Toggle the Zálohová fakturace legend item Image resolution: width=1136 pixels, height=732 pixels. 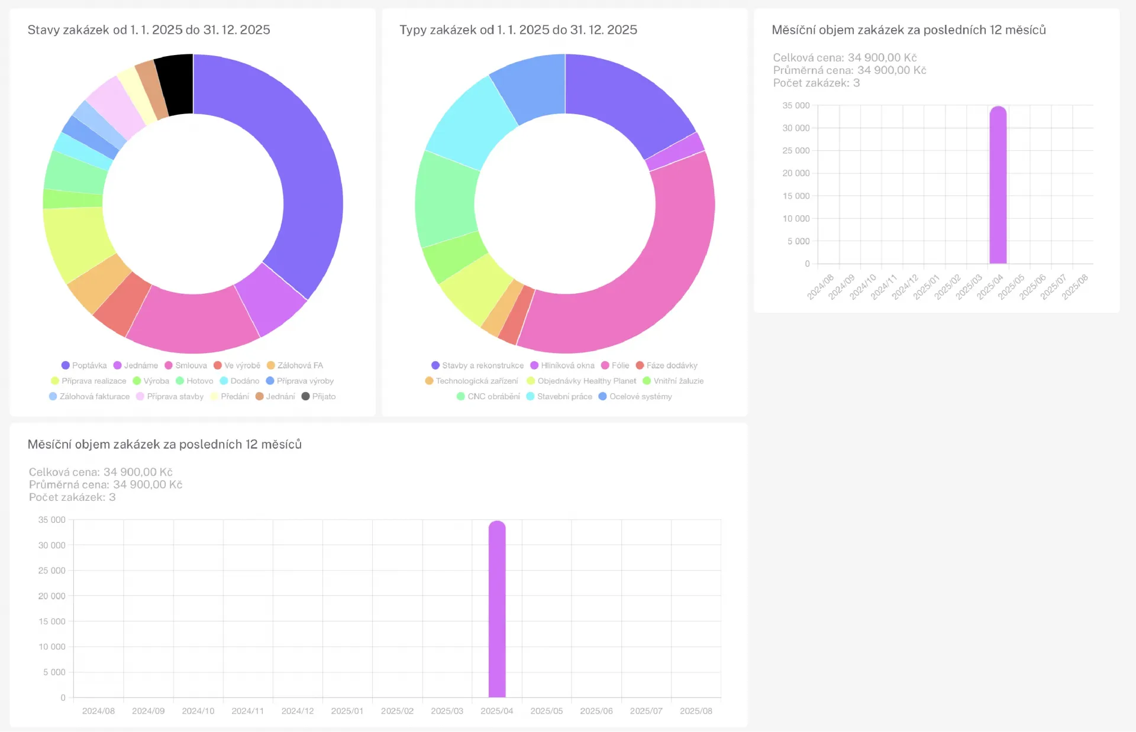tap(94, 396)
